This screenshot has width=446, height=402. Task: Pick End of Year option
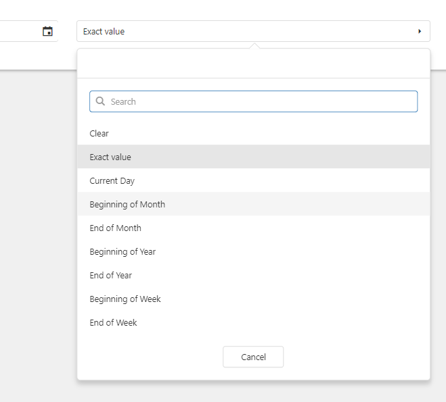coord(253,275)
